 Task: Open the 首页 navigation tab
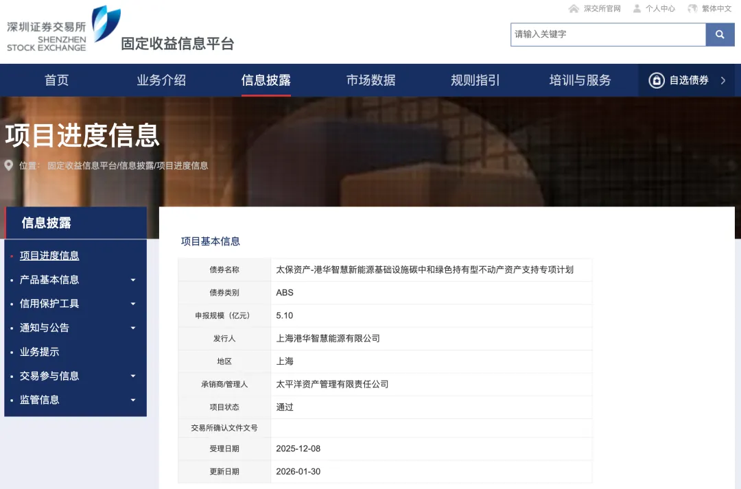coord(57,80)
